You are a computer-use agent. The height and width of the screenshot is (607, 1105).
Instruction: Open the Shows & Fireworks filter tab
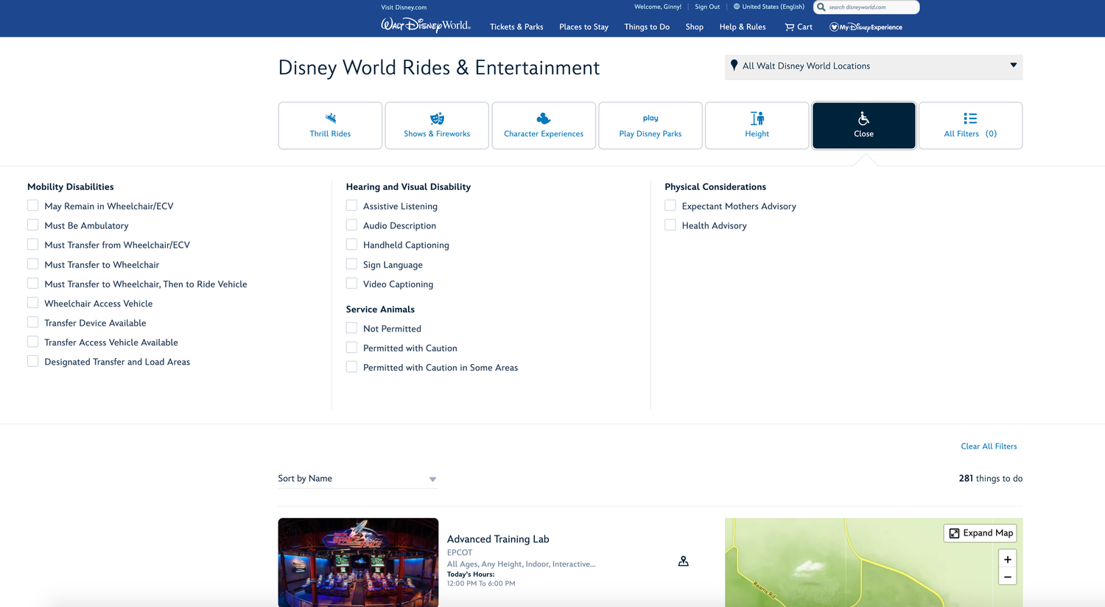tap(437, 125)
